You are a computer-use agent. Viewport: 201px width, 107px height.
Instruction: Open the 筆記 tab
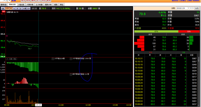click(x=62, y=5)
